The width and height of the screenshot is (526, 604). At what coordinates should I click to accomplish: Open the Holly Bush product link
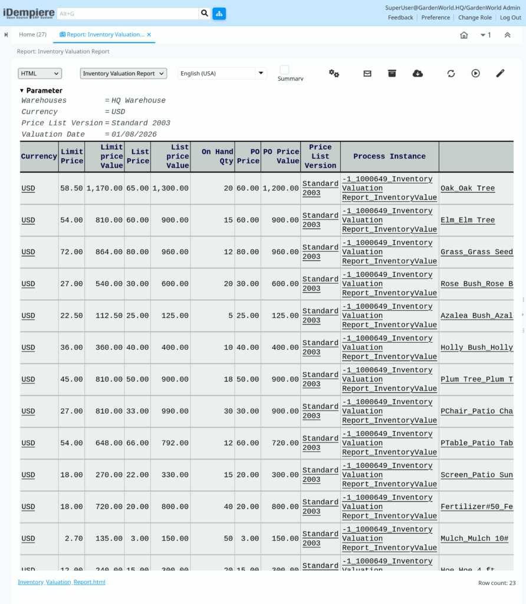coord(476,347)
